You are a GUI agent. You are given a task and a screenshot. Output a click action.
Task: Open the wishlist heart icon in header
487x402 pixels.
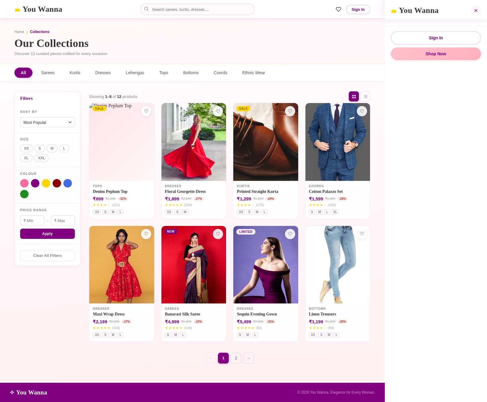(338, 9)
